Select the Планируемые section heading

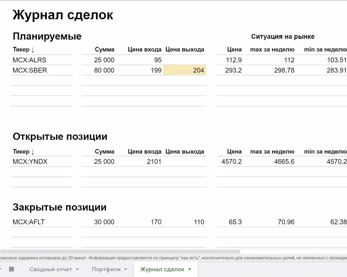pos(47,37)
